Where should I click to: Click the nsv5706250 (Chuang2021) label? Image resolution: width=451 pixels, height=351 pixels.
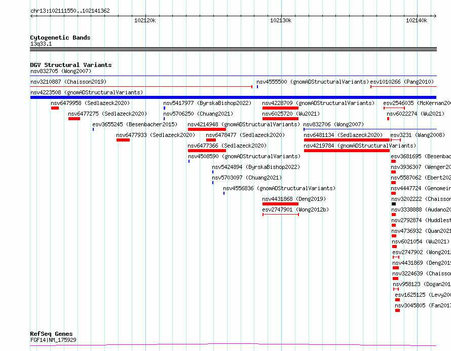(x=198, y=114)
